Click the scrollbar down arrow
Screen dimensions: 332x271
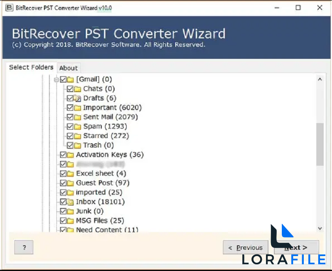coord(320,228)
